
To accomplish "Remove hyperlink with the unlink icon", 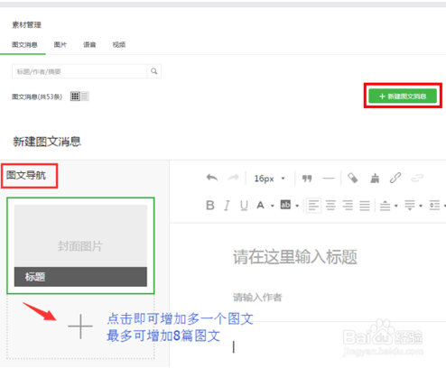I will [x=417, y=178].
